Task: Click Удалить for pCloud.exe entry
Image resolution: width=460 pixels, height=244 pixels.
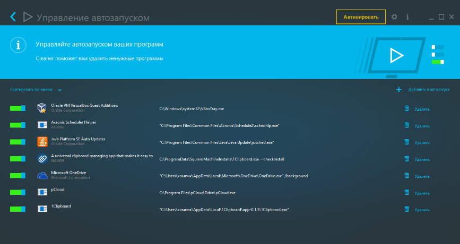Action: (422, 193)
